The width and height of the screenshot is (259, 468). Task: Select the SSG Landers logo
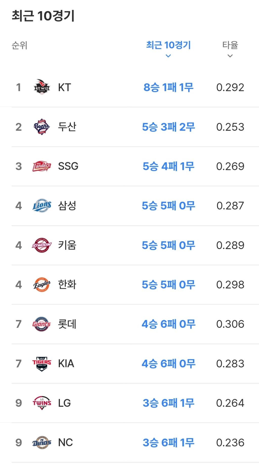pos(42,166)
